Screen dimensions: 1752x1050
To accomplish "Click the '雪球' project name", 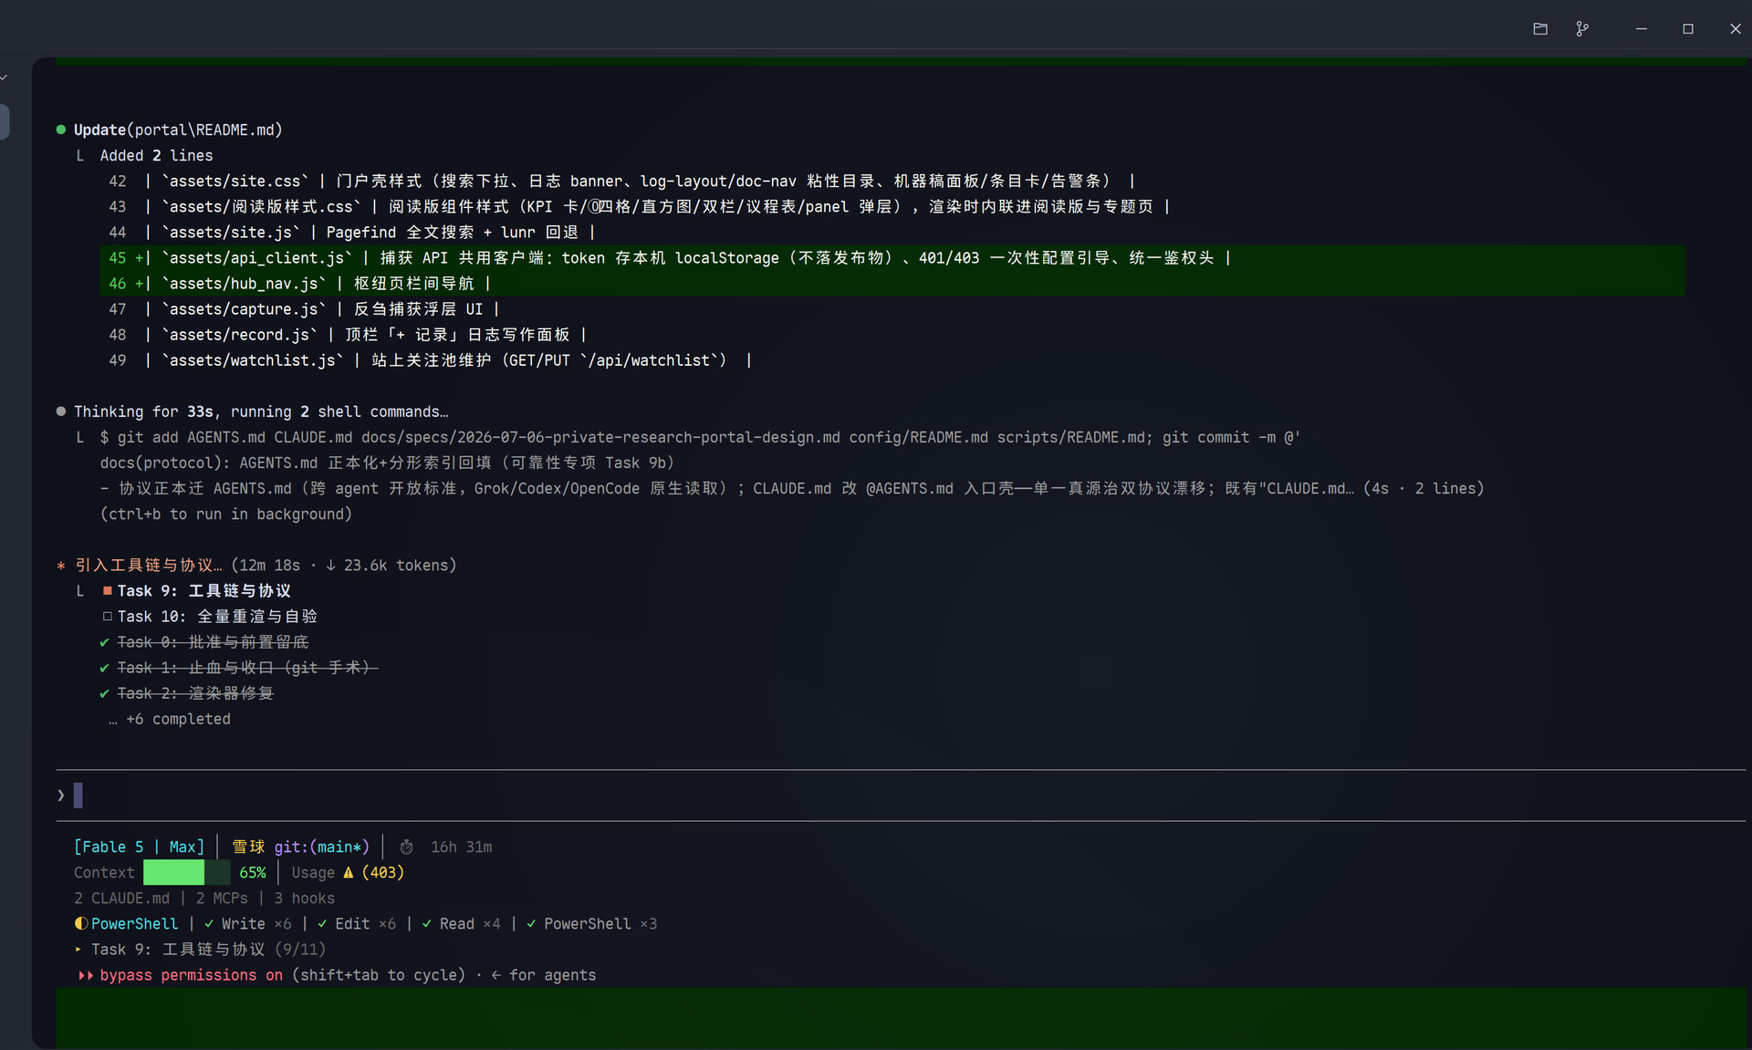I will point(248,847).
